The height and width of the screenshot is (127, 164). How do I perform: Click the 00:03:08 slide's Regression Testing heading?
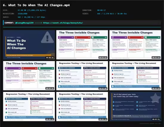click(81, 63)
